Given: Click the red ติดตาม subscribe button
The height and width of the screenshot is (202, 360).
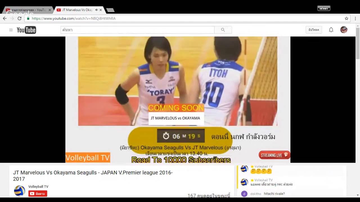Looking at the screenshot, I should click(38, 194).
